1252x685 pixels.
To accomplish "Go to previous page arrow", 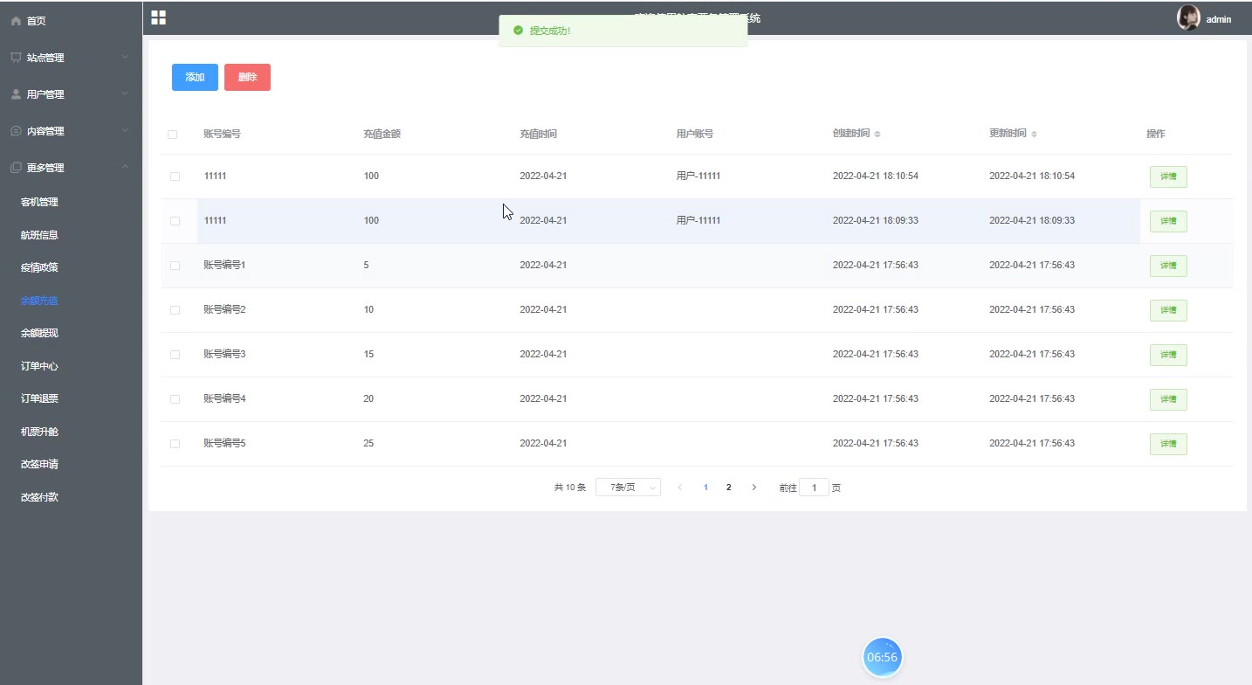I will coord(680,488).
